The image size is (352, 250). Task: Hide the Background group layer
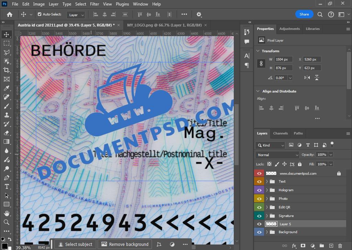259,232
